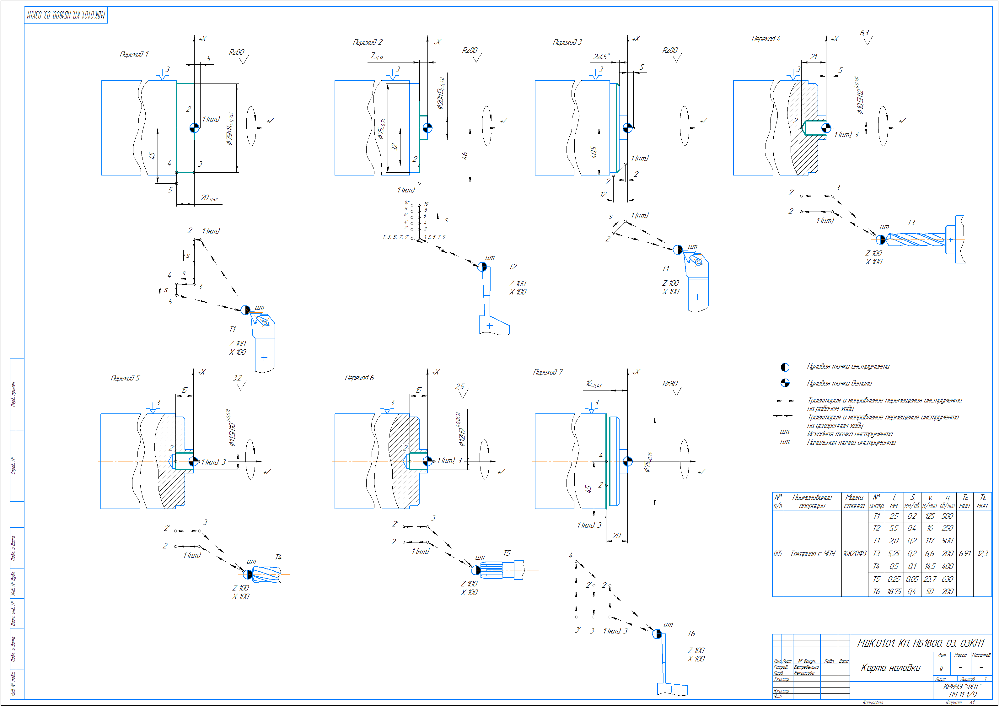Select the '2x45°' chamfer dimension
This screenshot has width=999, height=706.
tap(601, 57)
